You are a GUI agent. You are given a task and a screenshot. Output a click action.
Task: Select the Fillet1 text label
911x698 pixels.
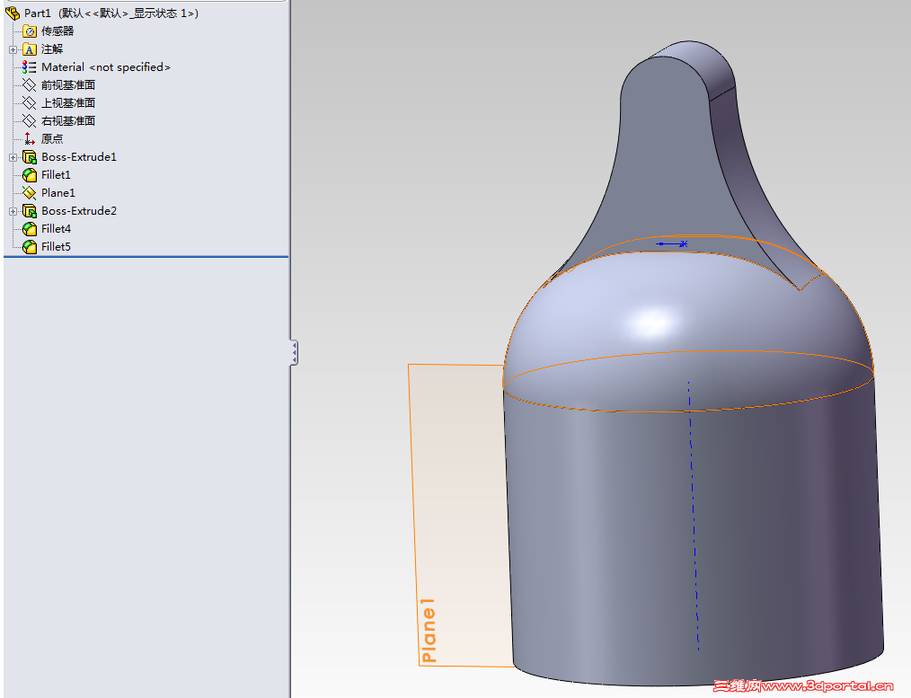tap(56, 175)
